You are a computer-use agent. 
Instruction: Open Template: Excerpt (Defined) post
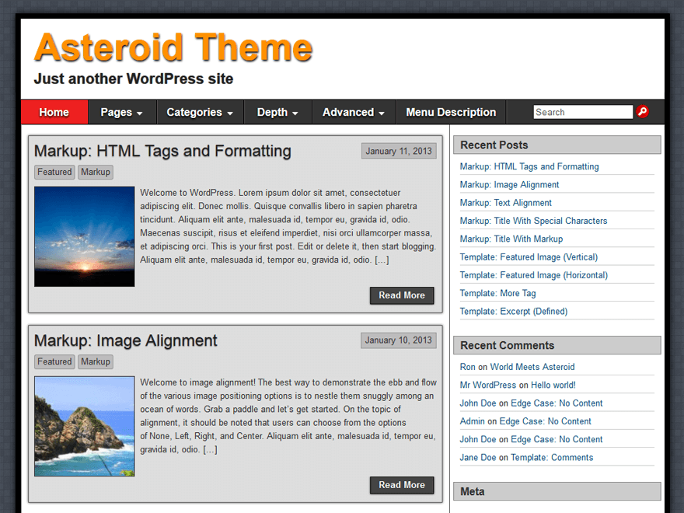click(514, 312)
